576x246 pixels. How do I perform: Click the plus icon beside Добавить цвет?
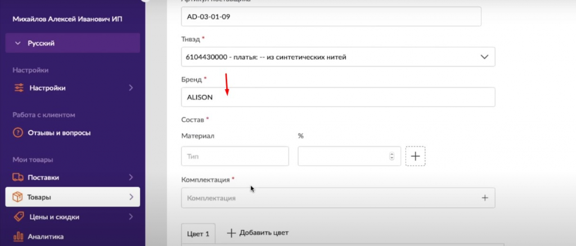click(231, 233)
